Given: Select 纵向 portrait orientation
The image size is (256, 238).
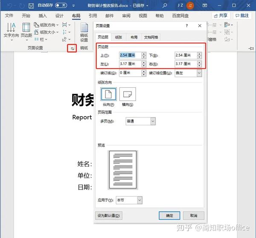Looking at the screenshot, I should click(108, 94).
